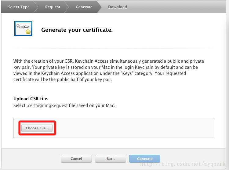Click the Choose File... button

tap(37, 128)
